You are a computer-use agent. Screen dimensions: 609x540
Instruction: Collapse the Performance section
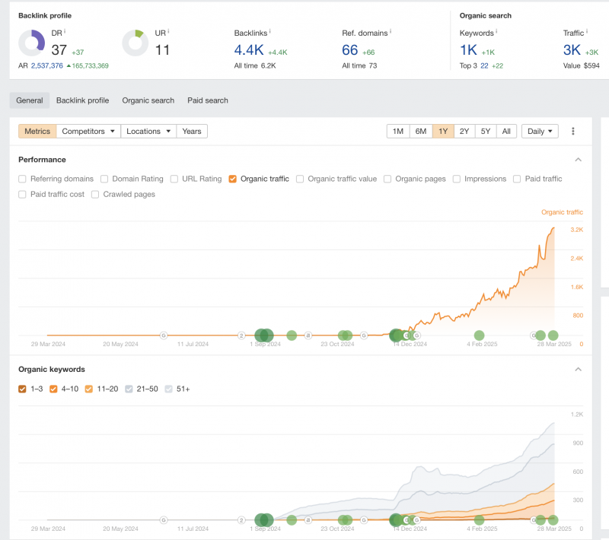578,160
